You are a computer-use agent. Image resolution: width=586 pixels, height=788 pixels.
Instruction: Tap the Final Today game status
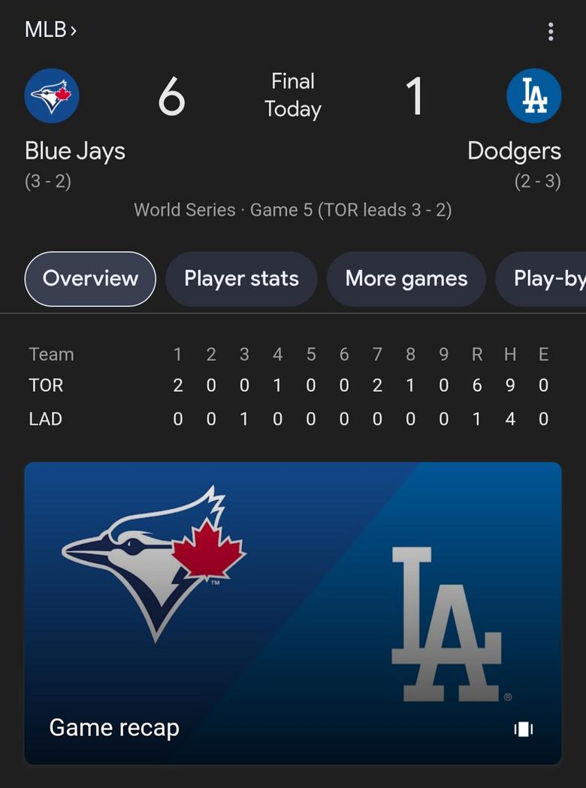click(293, 95)
